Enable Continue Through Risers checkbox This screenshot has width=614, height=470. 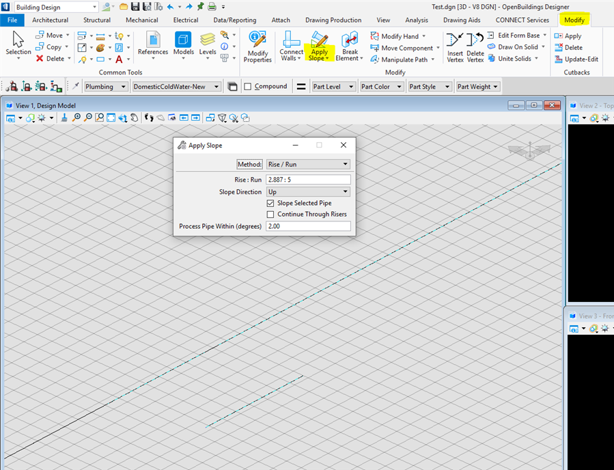tap(271, 215)
